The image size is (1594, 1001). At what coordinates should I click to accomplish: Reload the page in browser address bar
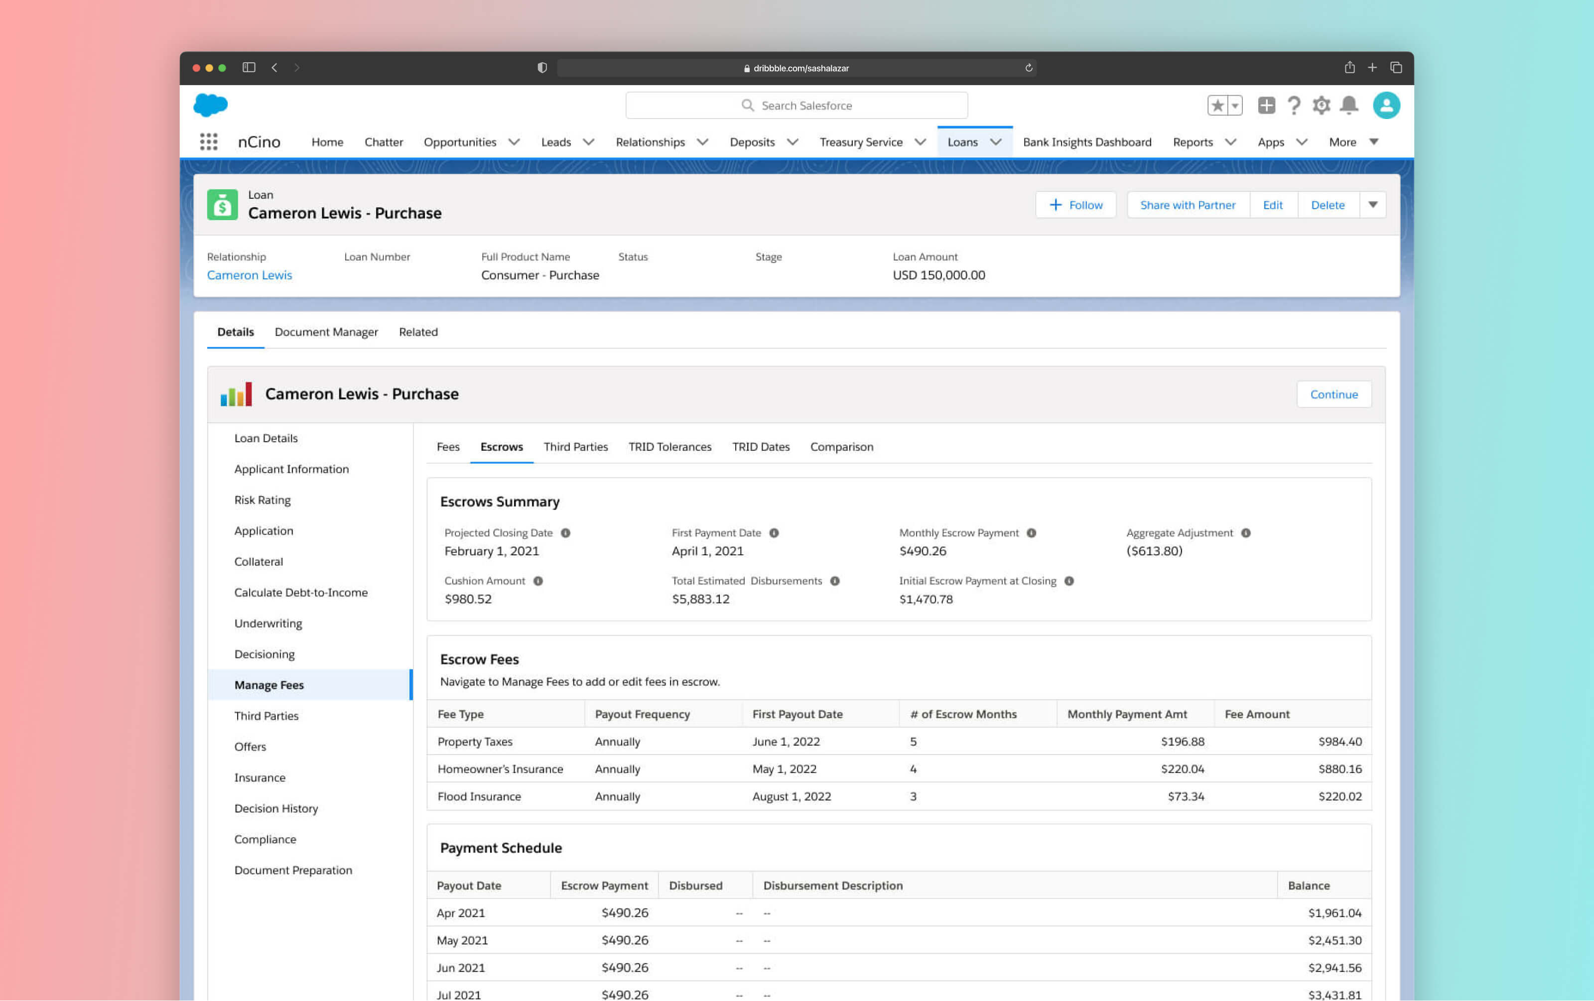click(x=1029, y=68)
